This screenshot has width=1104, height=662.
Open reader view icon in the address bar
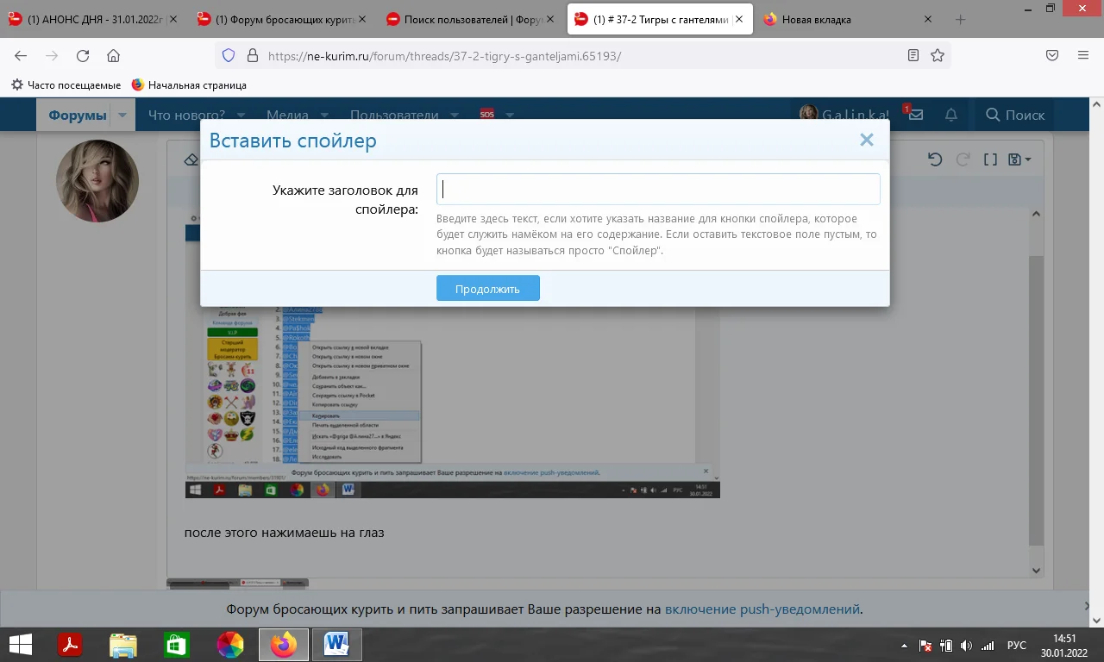pyautogui.click(x=912, y=55)
